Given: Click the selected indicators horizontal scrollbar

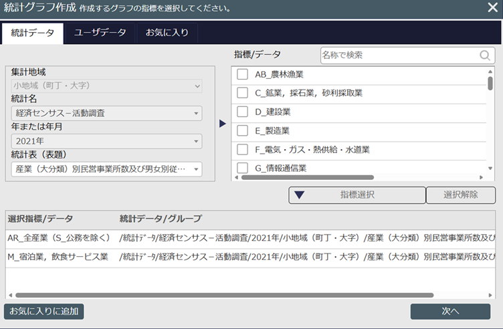Looking at the screenshot, I should click(x=224, y=294).
